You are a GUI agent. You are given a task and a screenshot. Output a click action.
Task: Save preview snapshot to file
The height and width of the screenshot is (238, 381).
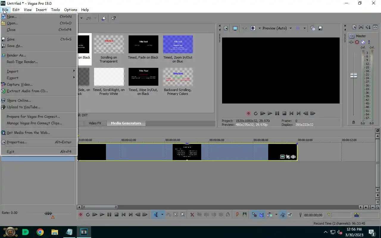(x=320, y=28)
